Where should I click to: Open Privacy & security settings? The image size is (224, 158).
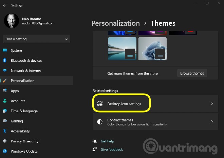point(37,141)
